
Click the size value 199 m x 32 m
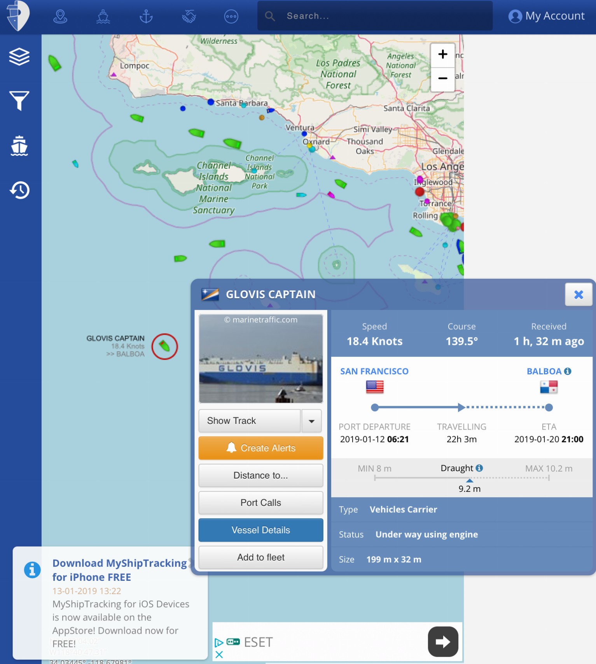394,559
